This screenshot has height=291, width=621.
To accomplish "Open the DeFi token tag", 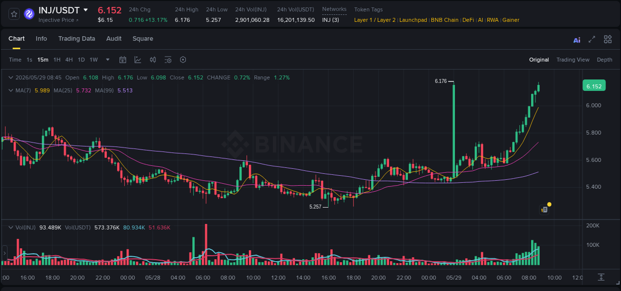I will point(468,20).
